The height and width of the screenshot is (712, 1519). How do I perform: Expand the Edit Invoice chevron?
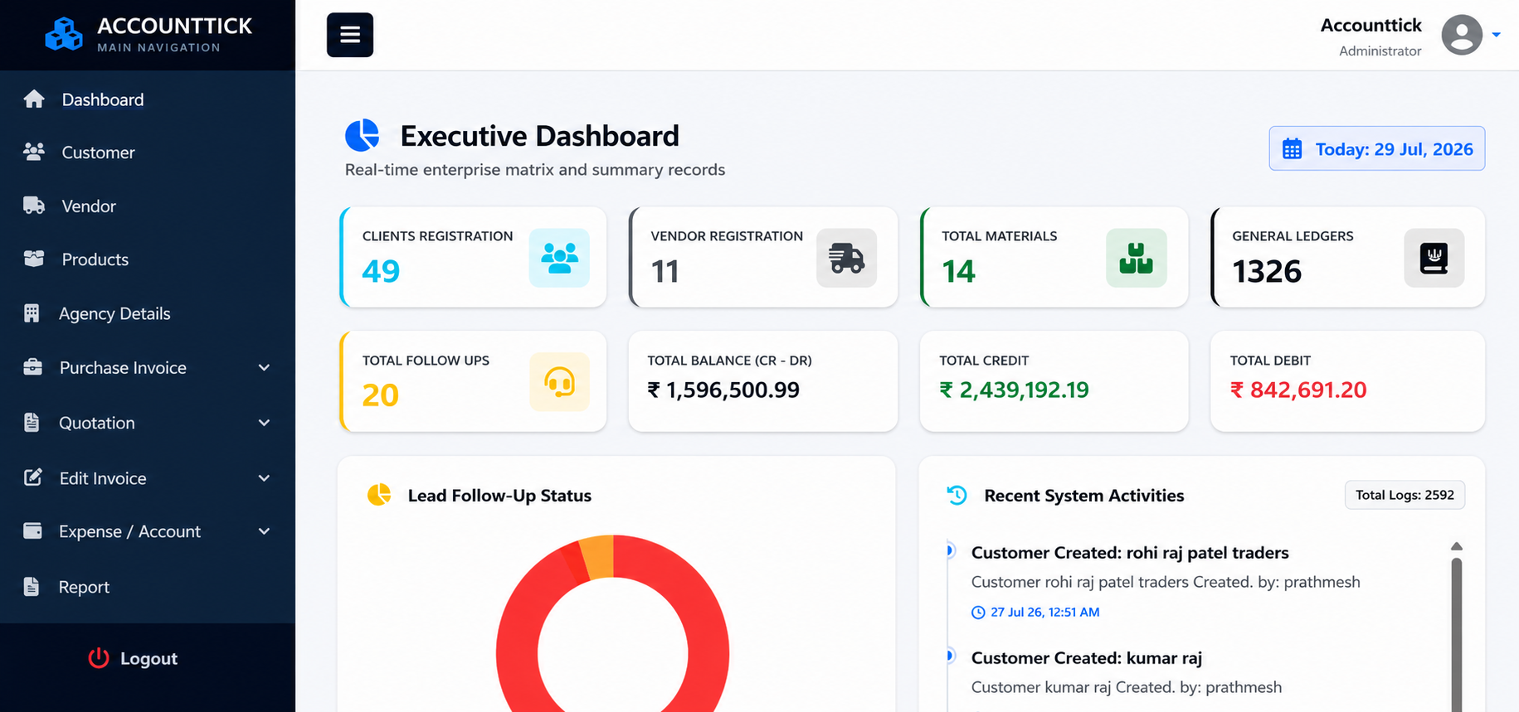(x=264, y=478)
